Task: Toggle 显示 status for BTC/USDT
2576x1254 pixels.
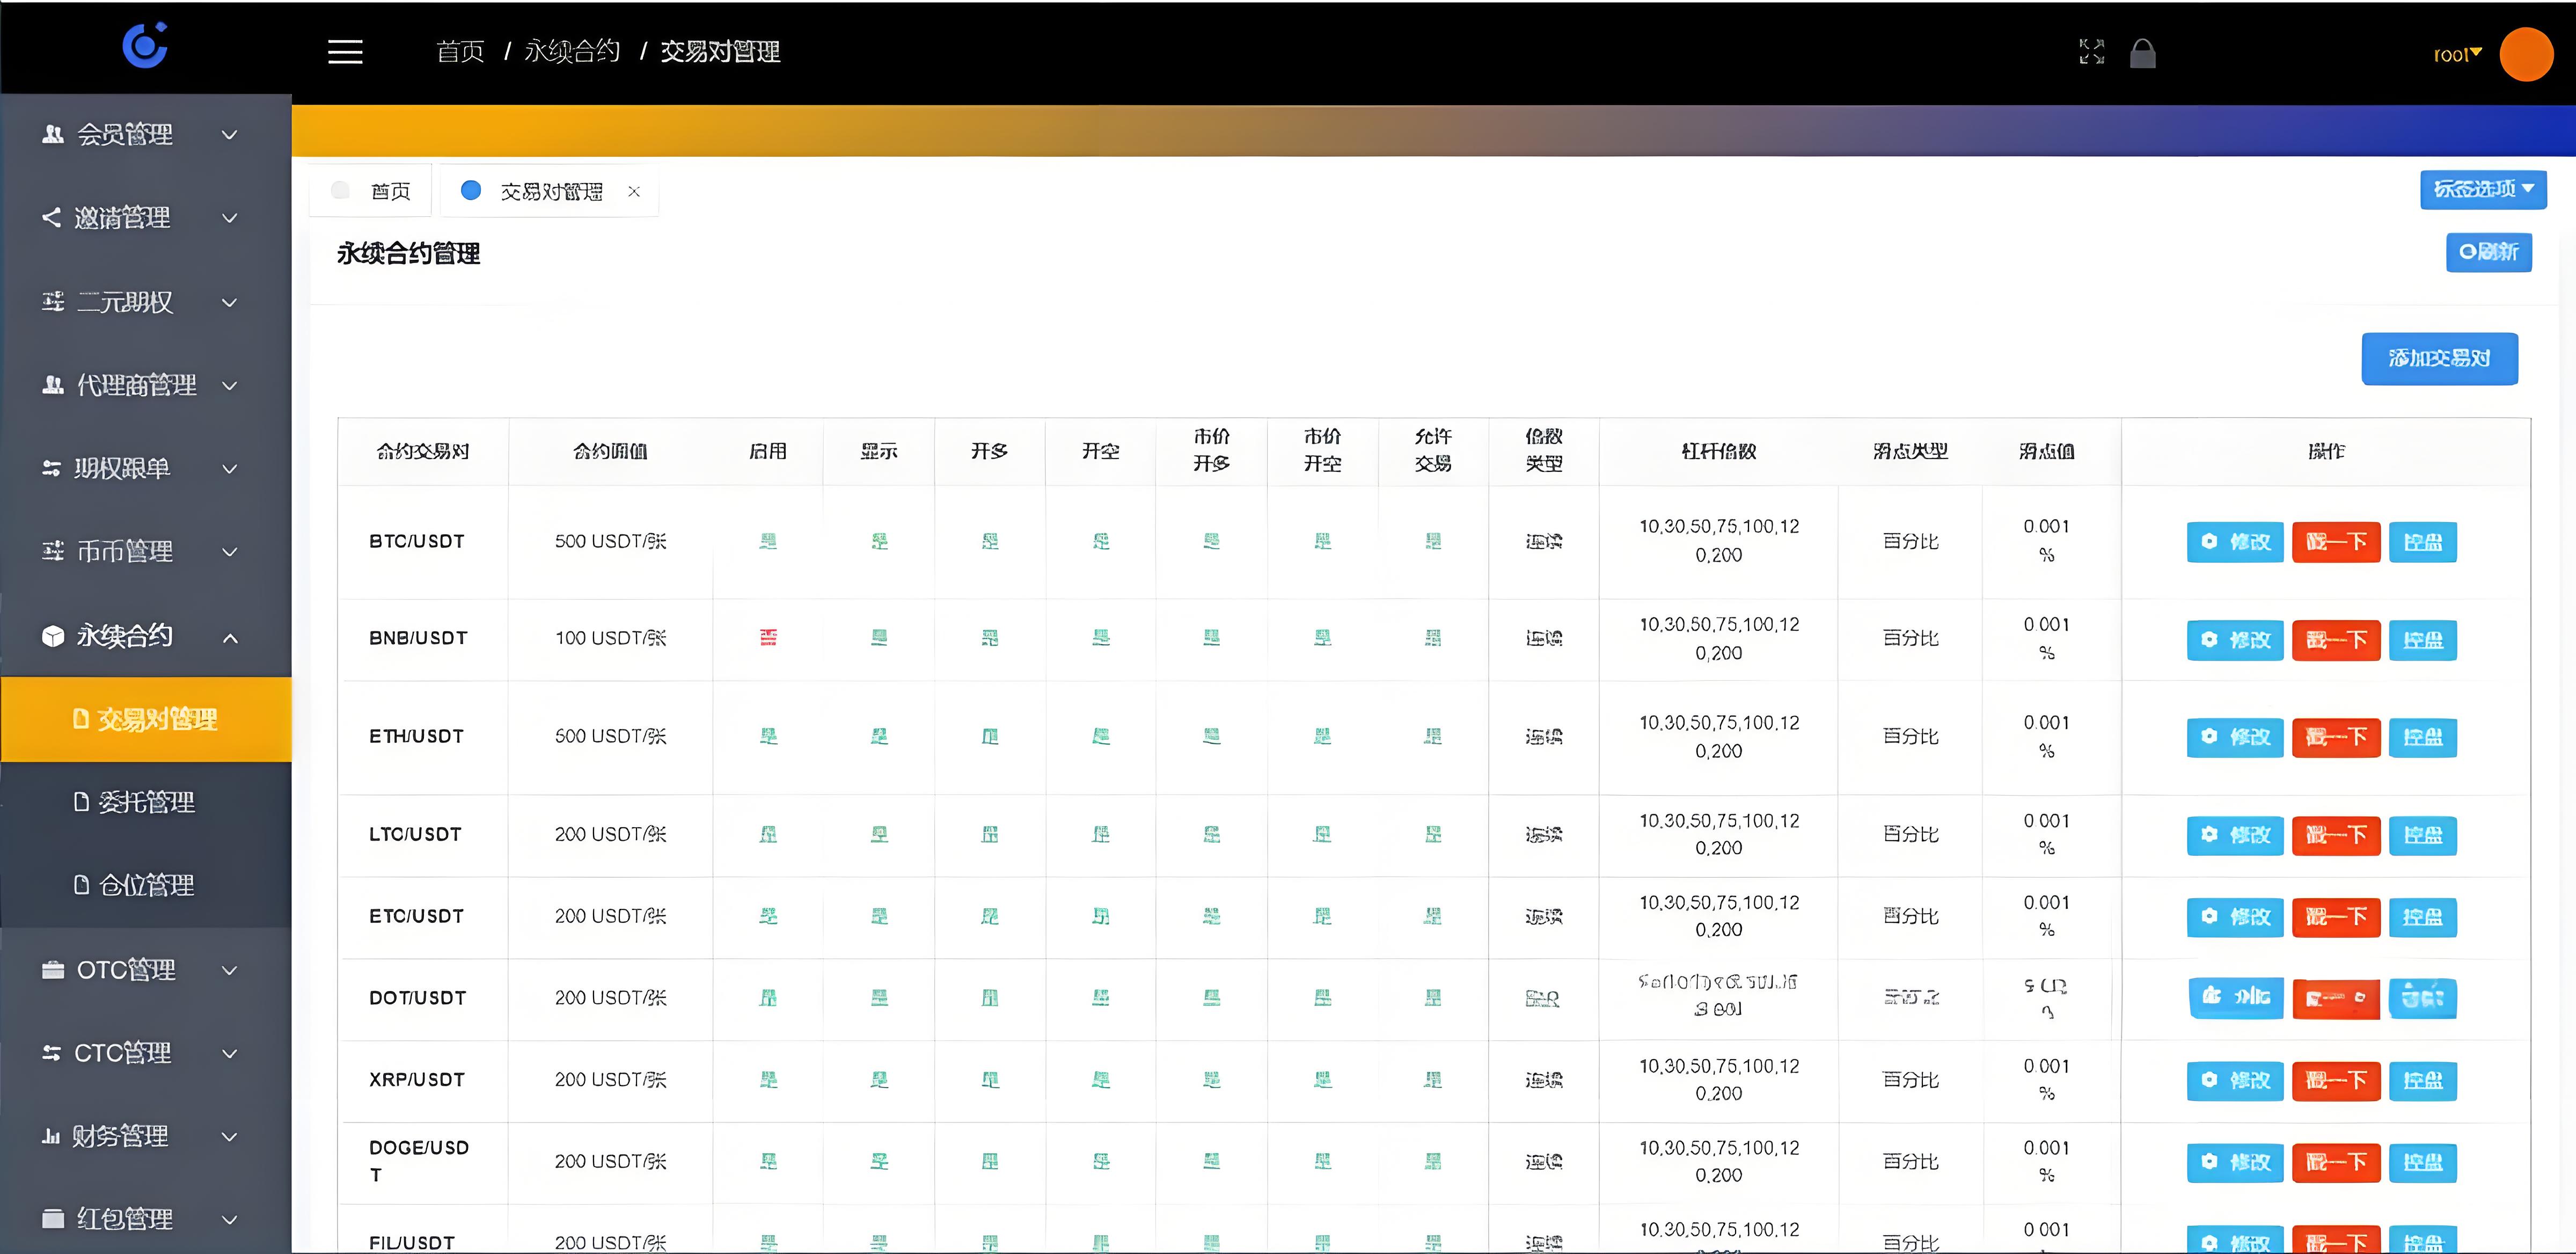Action: (879, 541)
